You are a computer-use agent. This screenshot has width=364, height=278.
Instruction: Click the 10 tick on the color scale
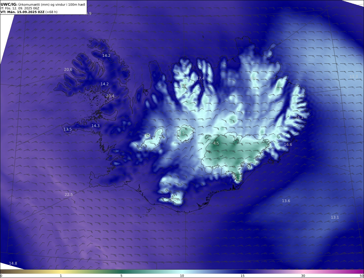[182, 276]
